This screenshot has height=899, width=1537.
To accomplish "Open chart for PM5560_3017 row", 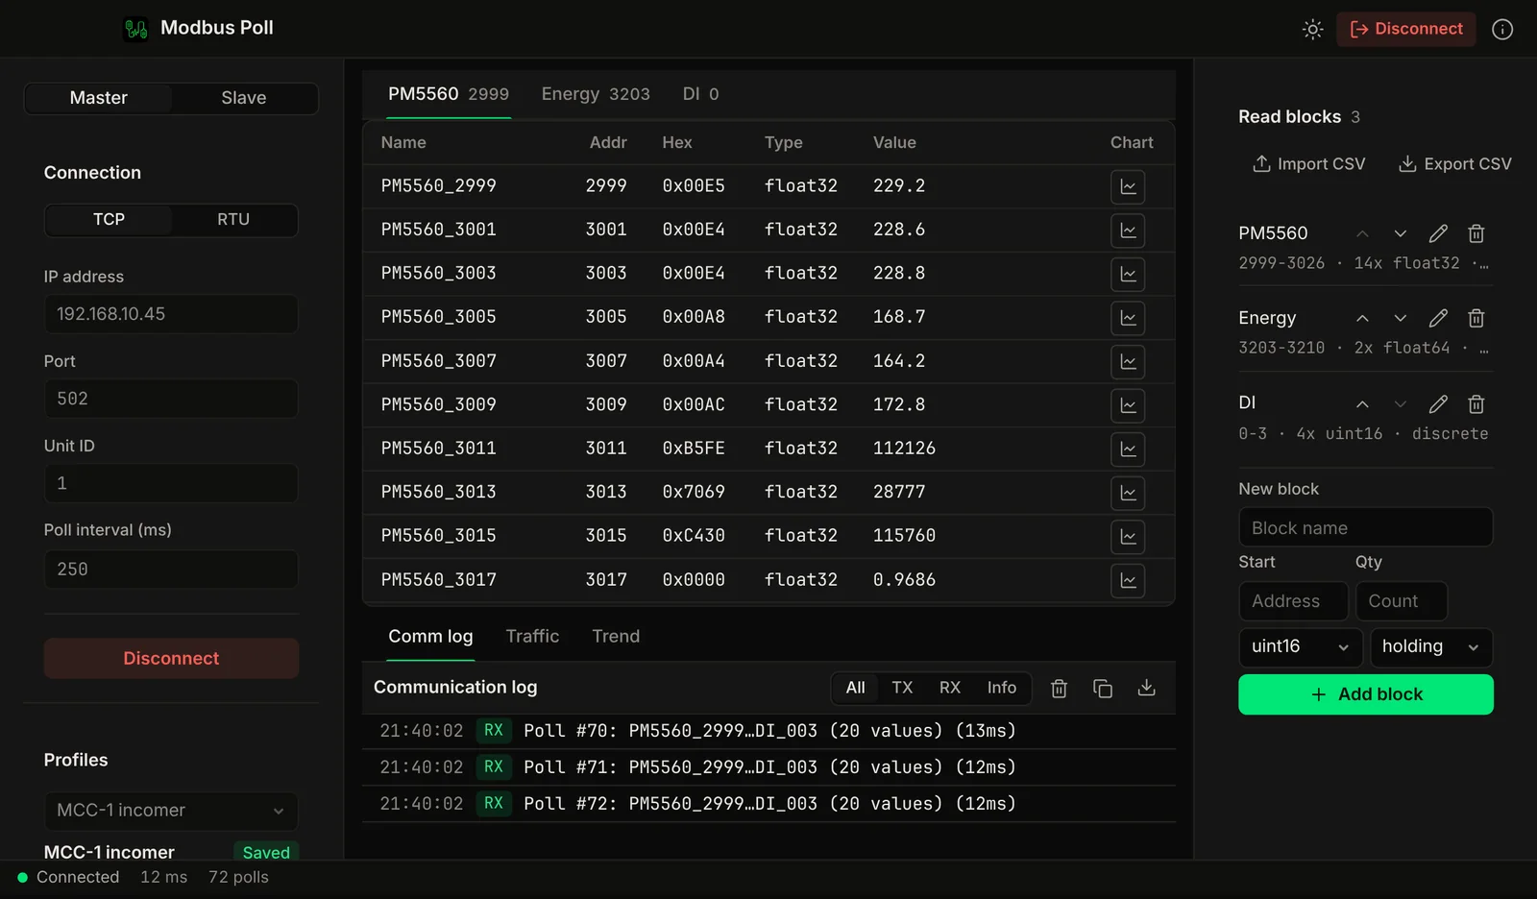I will coord(1128,580).
